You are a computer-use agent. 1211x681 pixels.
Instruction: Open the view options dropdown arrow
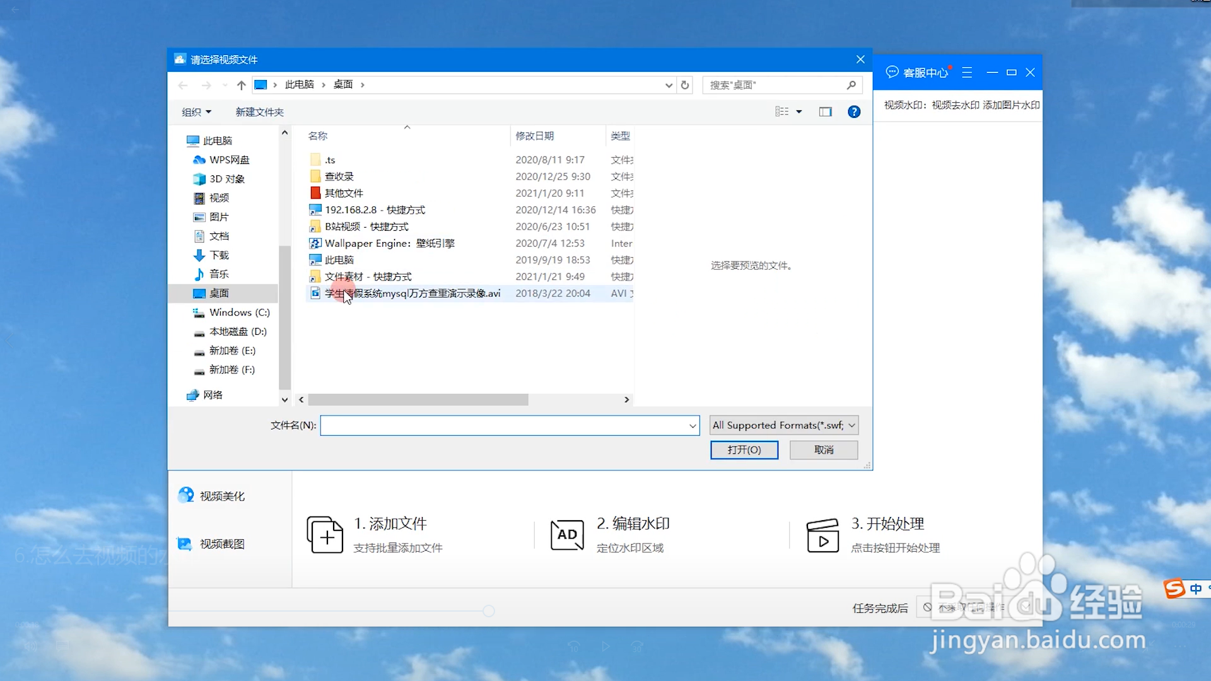[799, 112]
